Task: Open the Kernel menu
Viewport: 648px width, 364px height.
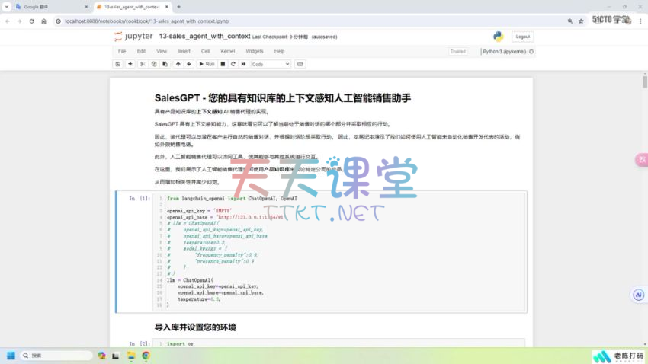Action: pyautogui.click(x=227, y=51)
